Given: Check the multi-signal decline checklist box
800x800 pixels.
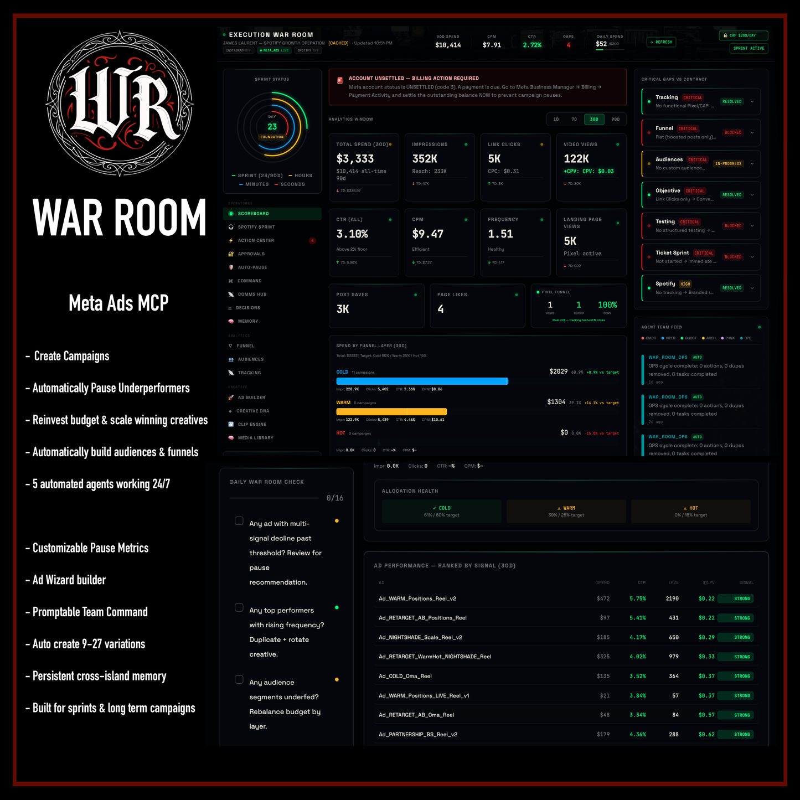Looking at the screenshot, I should click(x=239, y=521).
